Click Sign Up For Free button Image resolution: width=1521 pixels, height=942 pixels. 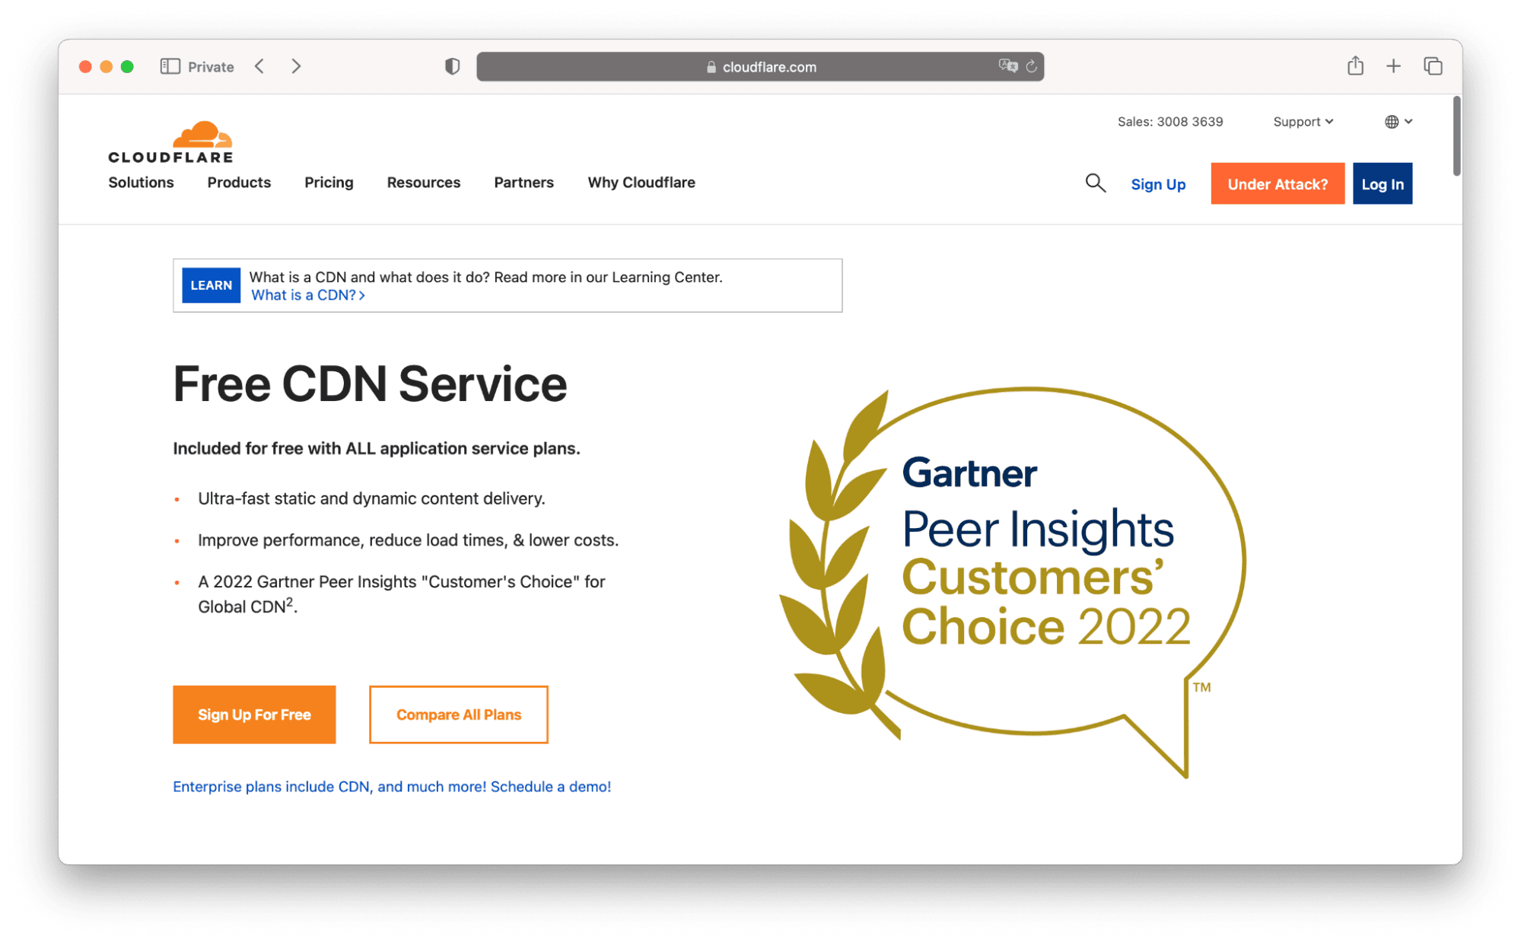(254, 714)
